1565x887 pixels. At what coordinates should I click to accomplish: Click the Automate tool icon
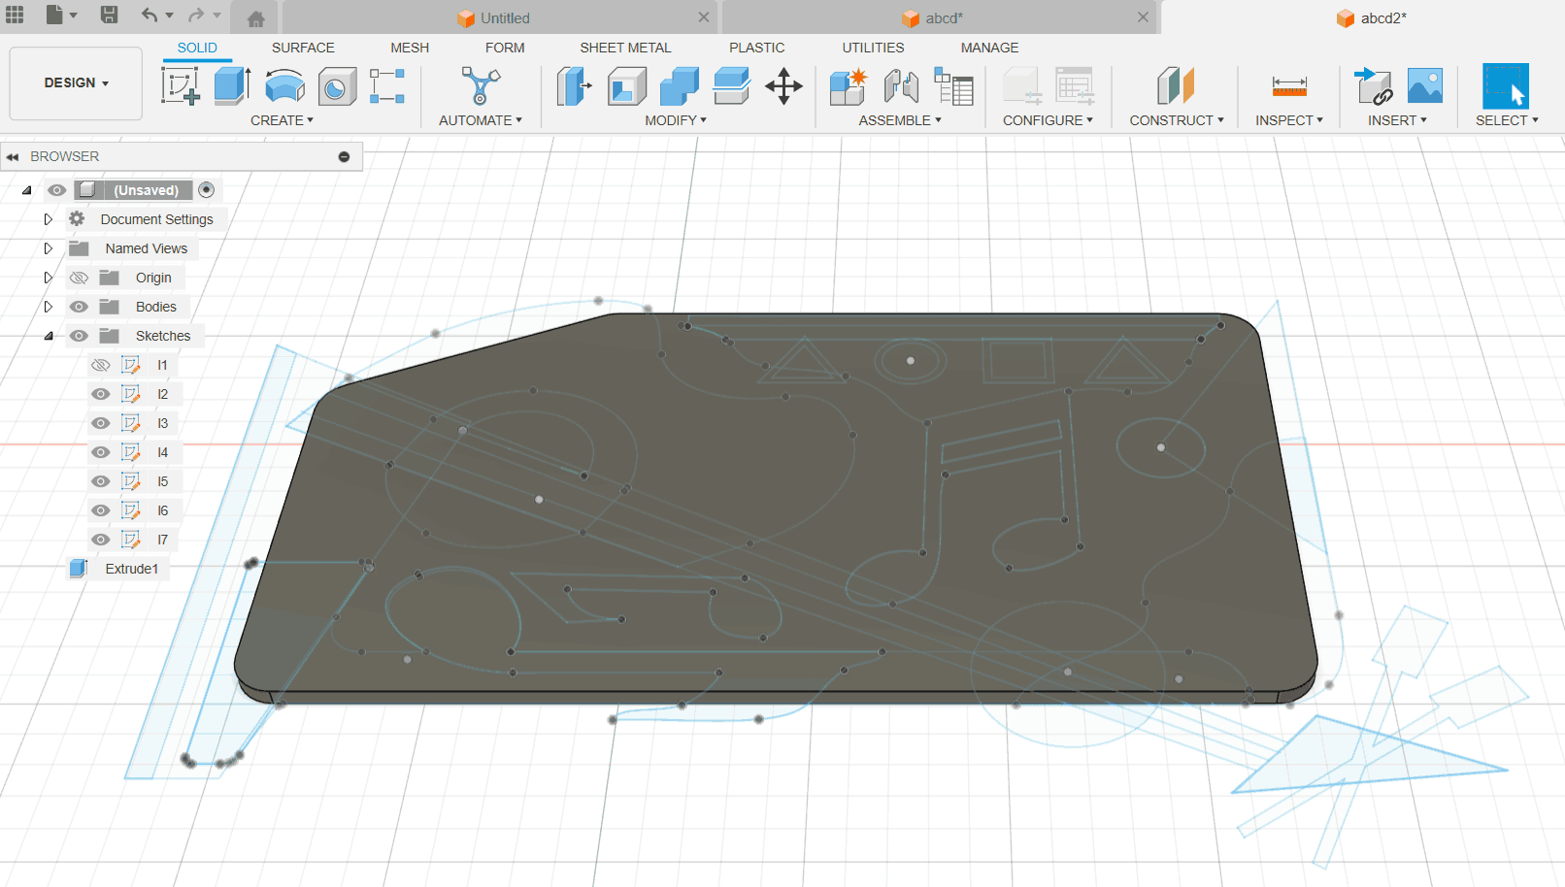[x=480, y=85]
